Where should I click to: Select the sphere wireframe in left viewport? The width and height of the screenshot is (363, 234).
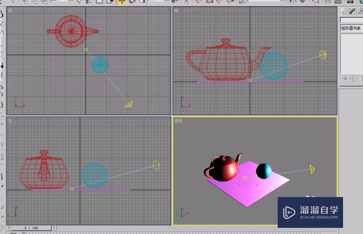pos(95,176)
